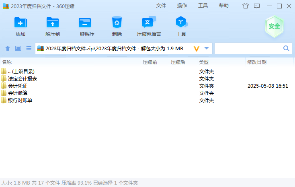
Task: Select the 会计凭证 folder
Action: click(x=18, y=86)
